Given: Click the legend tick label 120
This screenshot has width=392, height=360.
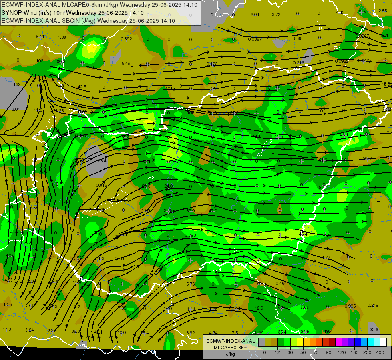Looking at the screenshot, I should [x=342, y=352].
